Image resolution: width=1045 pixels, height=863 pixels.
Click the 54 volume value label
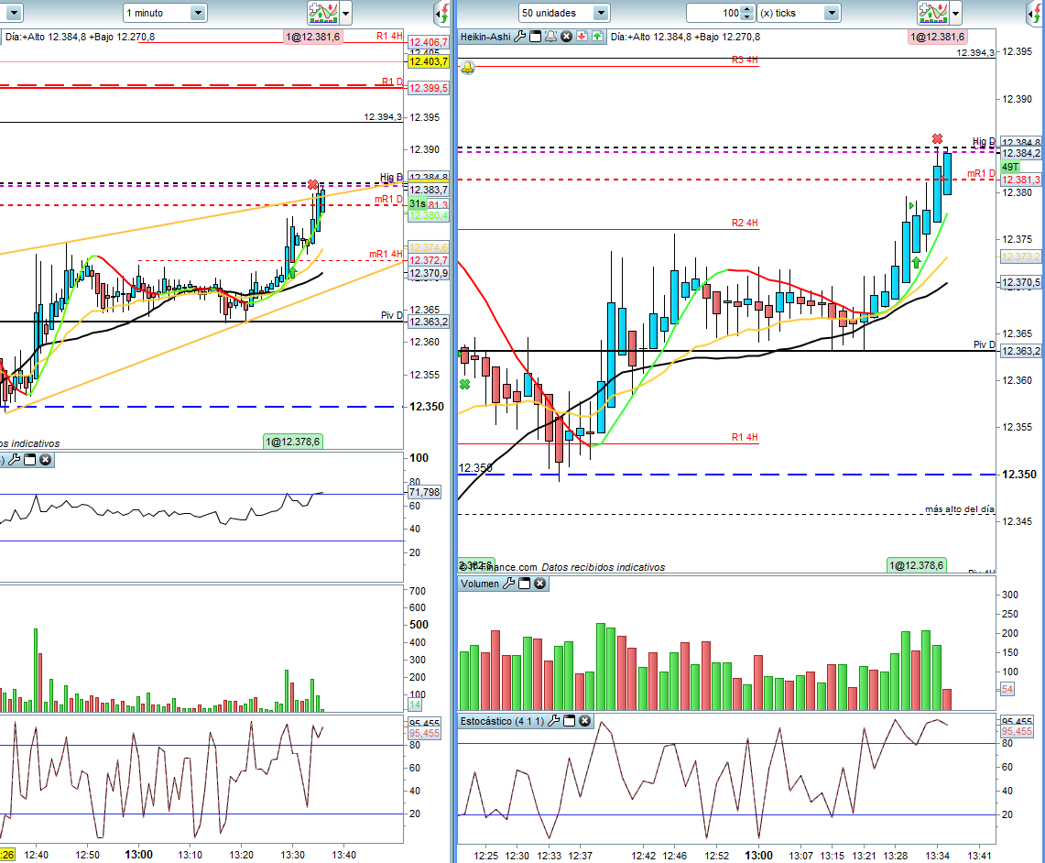pos(1007,689)
